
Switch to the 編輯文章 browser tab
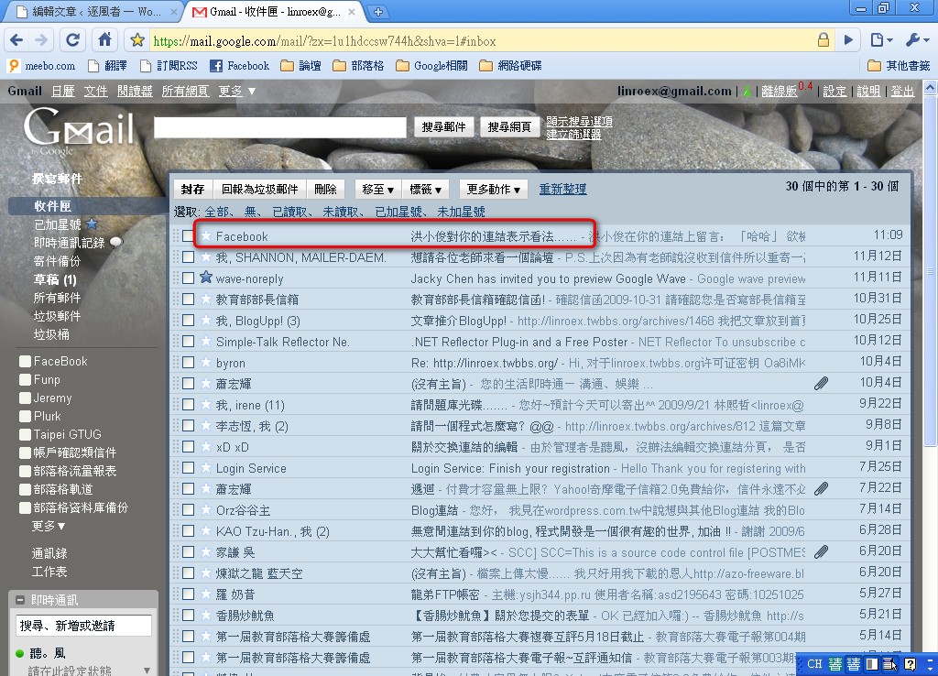(93, 11)
